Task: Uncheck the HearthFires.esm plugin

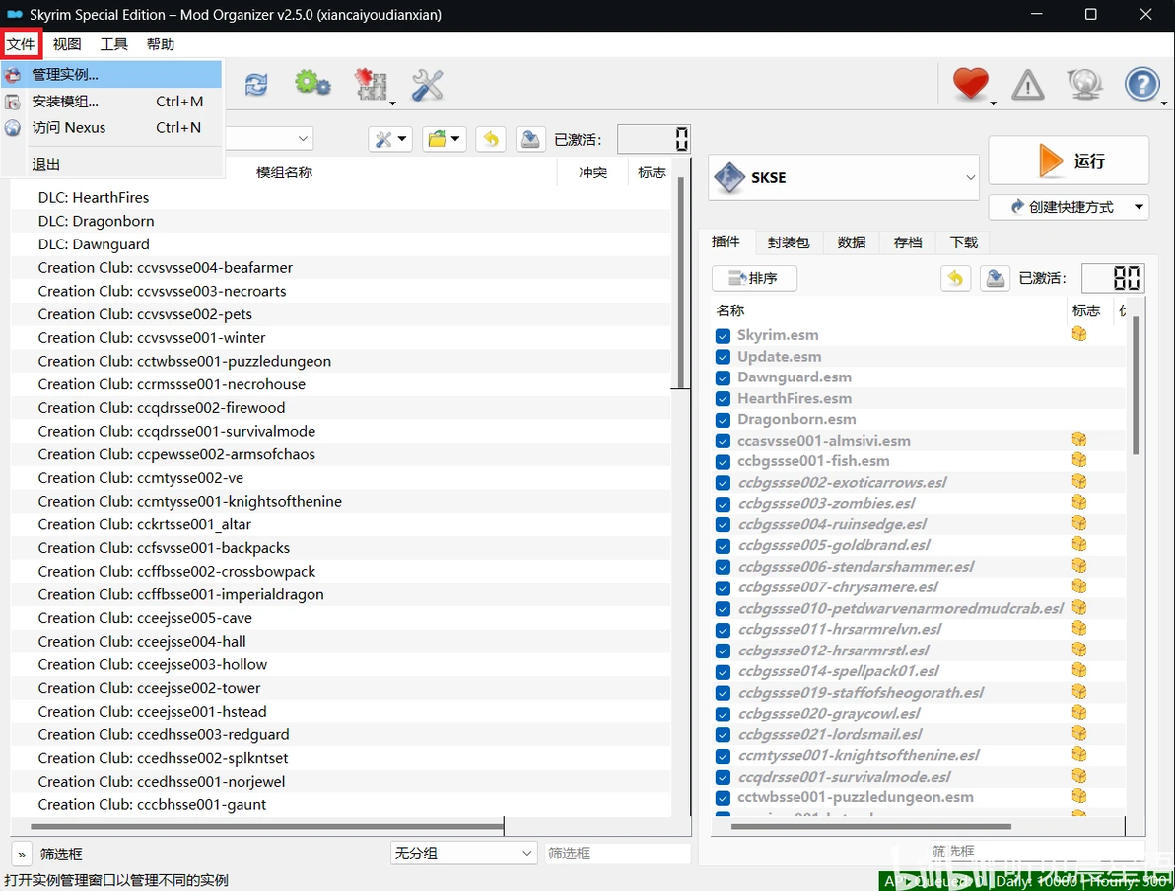Action: [x=724, y=398]
